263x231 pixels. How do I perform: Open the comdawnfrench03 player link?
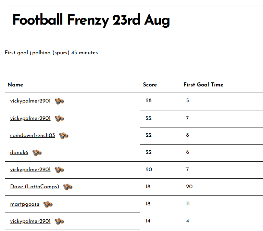(x=33, y=135)
